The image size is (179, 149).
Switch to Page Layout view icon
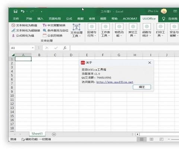151,139
